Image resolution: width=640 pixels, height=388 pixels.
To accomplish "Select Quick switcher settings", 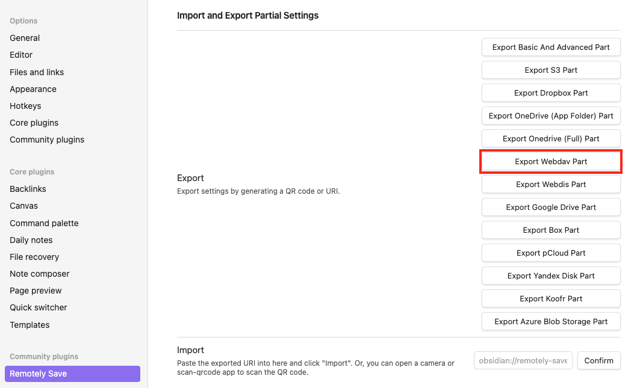I will click(39, 307).
